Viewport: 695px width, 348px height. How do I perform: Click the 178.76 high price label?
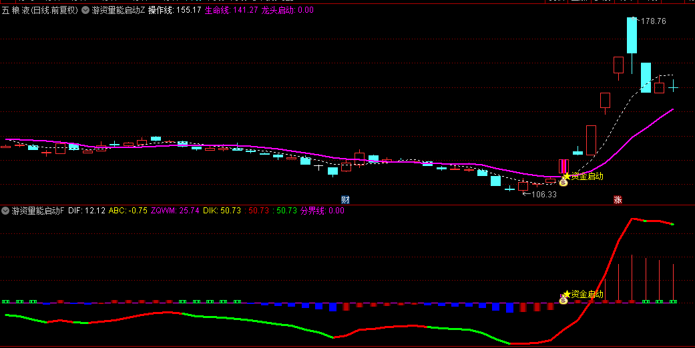(654, 21)
